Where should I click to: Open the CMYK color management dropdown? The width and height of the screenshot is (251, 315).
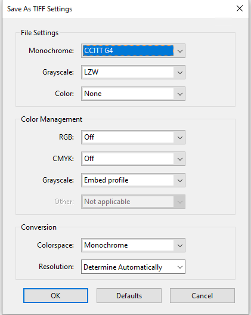pos(133,159)
